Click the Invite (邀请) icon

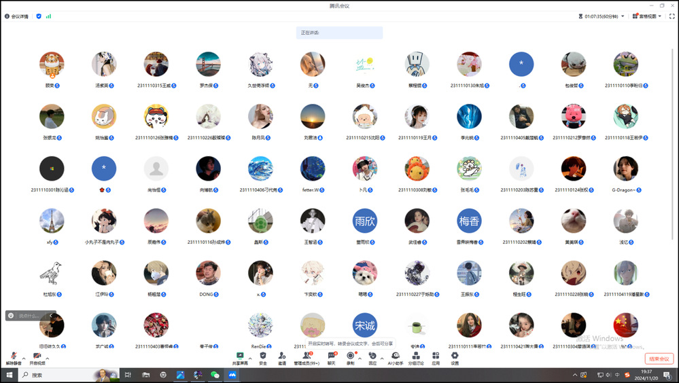tap(281, 357)
